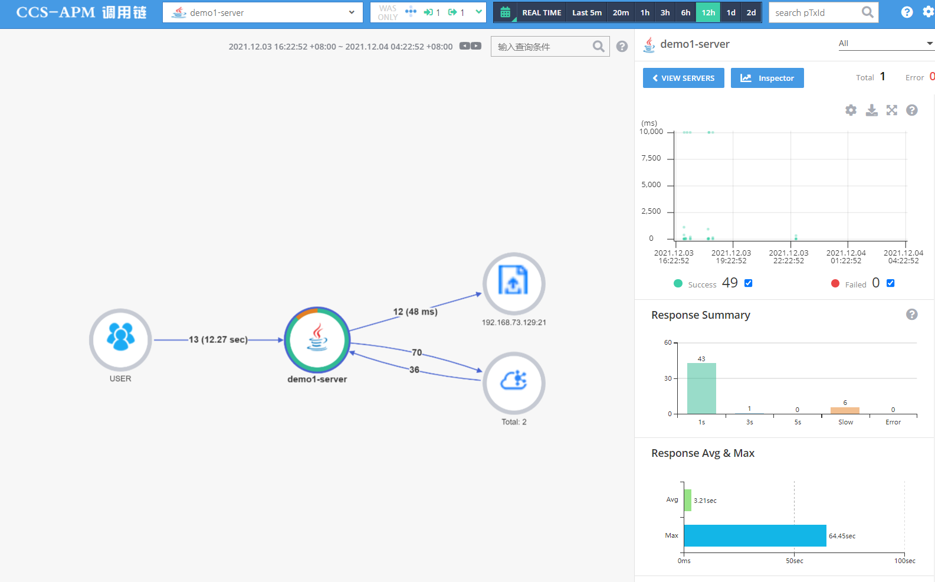Select the 20m time range
The width and height of the screenshot is (935, 582).
point(621,12)
